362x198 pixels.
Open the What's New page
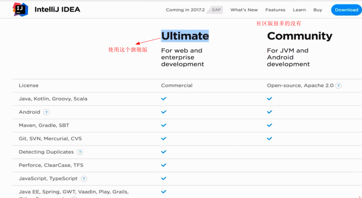click(x=244, y=10)
